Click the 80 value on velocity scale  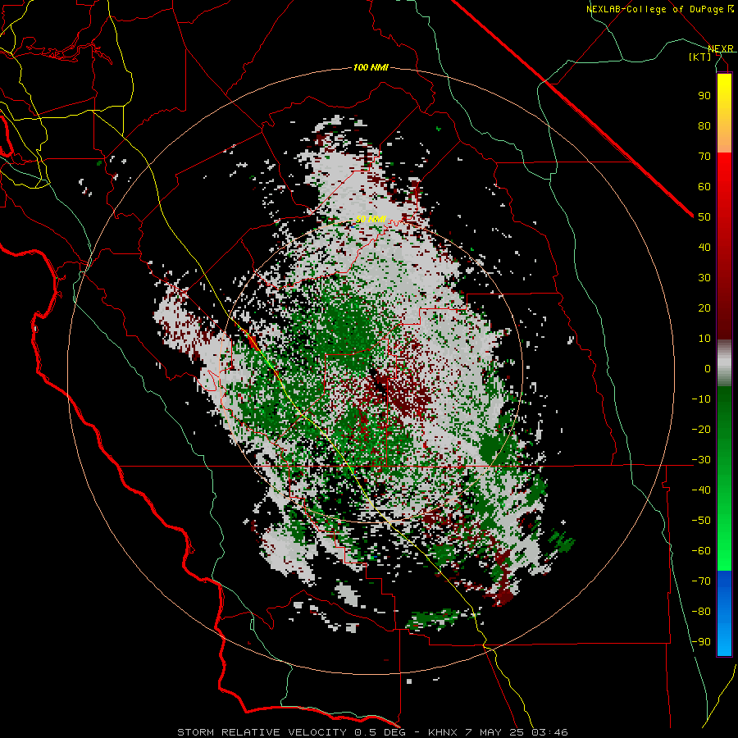tap(704, 125)
